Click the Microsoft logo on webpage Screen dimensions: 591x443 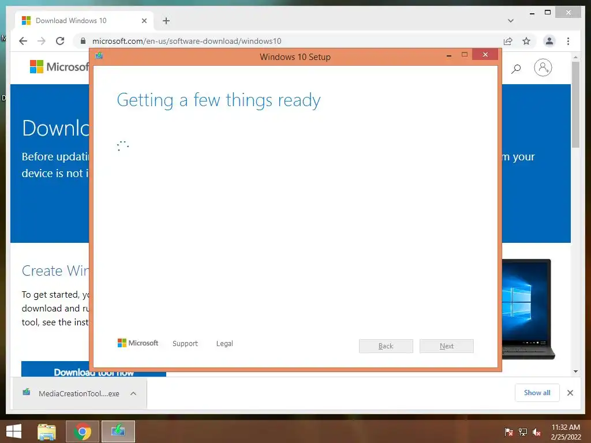pos(59,67)
